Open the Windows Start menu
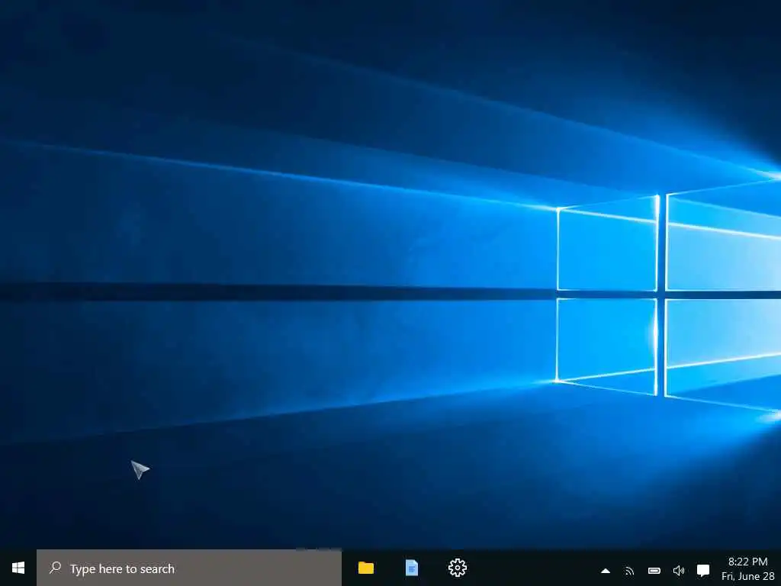 pos(18,568)
